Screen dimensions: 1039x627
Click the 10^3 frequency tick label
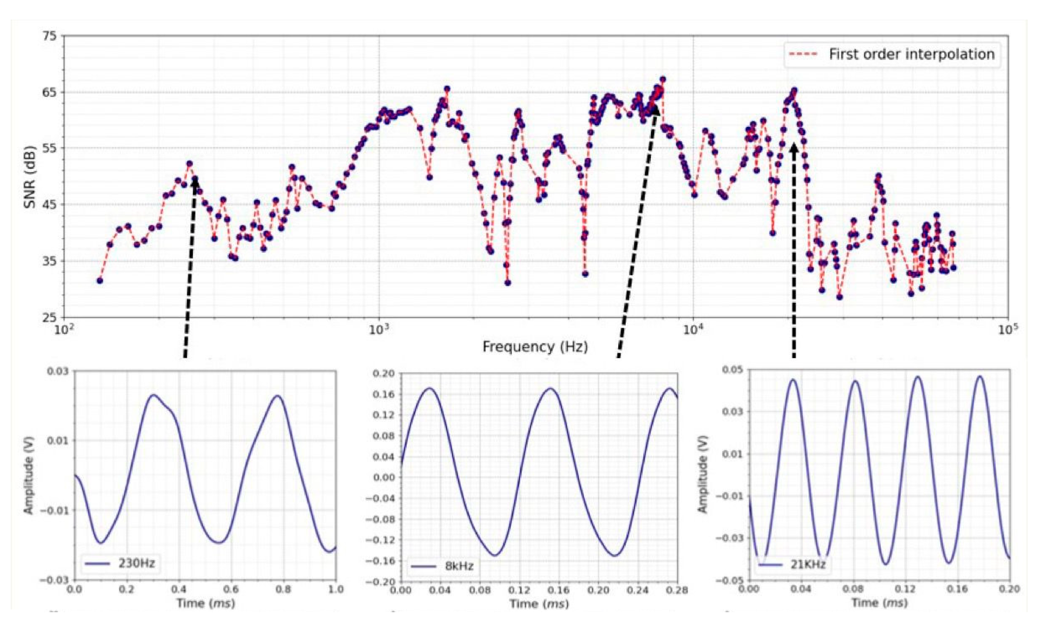pyautogui.click(x=378, y=329)
